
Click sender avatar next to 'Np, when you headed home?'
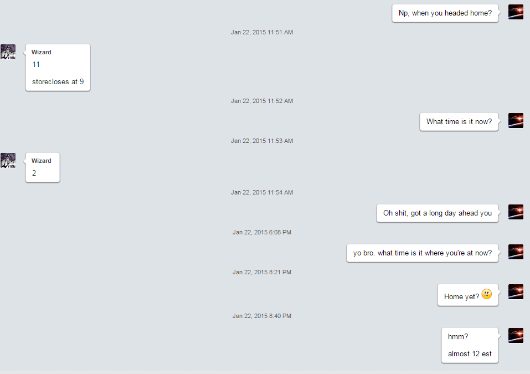pyautogui.click(x=516, y=12)
